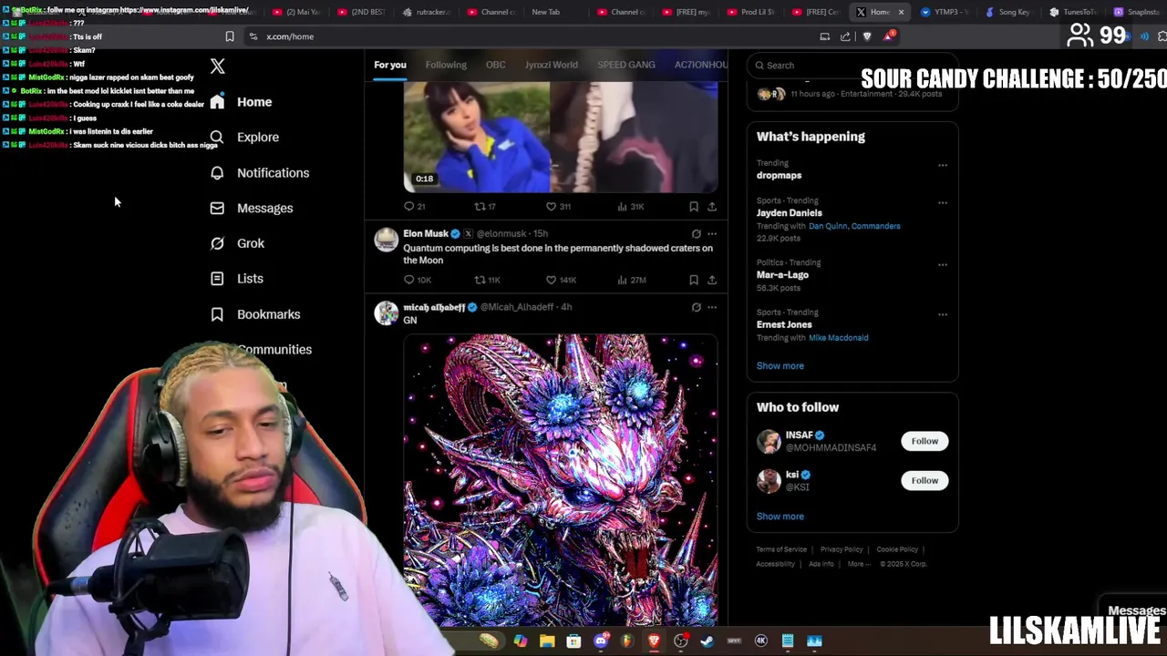Image resolution: width=1167 pixels, height=656 pixels.
Task: Open the Jynxzi World timeline tab
Action: coord(551,65)
